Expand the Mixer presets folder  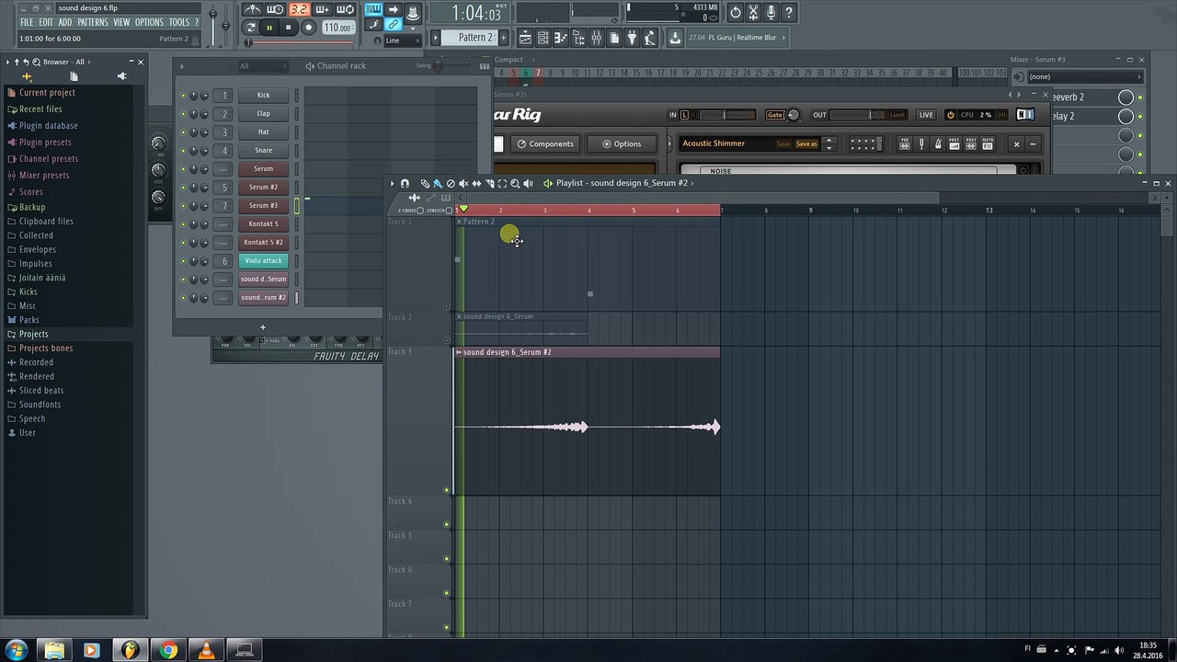coord(44,176)
